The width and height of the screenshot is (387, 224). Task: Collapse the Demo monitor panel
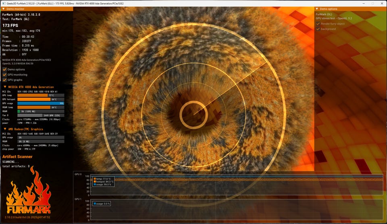pos(3,9)
